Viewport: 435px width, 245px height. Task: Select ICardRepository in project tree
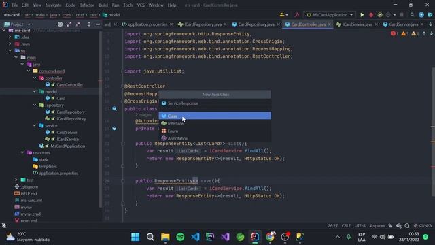[x=71, y=118]
